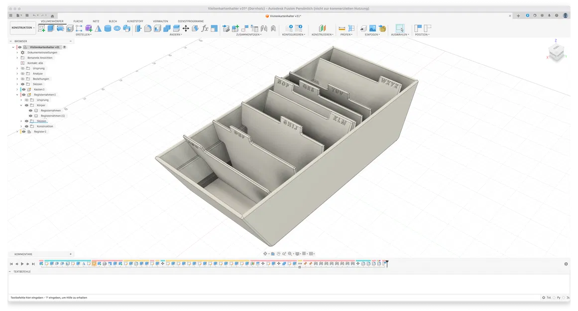Expand the Dokumenteneinstellungen tree item
This screenshot has height=311, width=578.
click(x=16, y=53)
